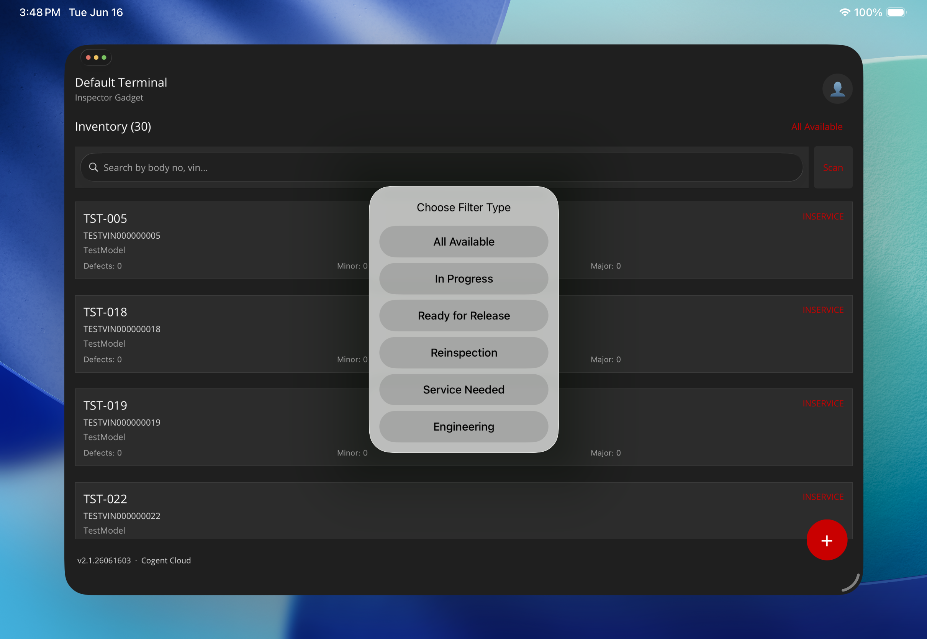Click INSERVICE status on TST-018

[822, 310]
